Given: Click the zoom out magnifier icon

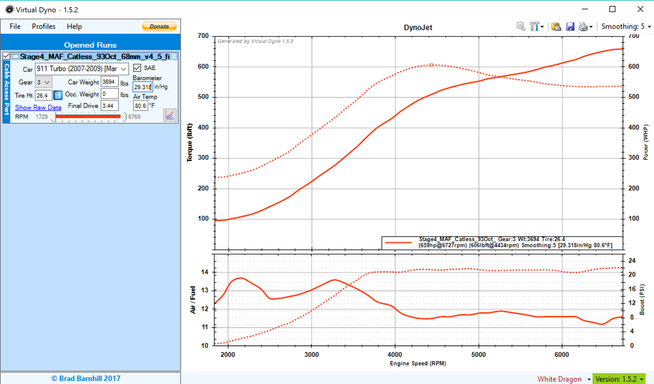Looking at the screenshot, I should point(521,26).
